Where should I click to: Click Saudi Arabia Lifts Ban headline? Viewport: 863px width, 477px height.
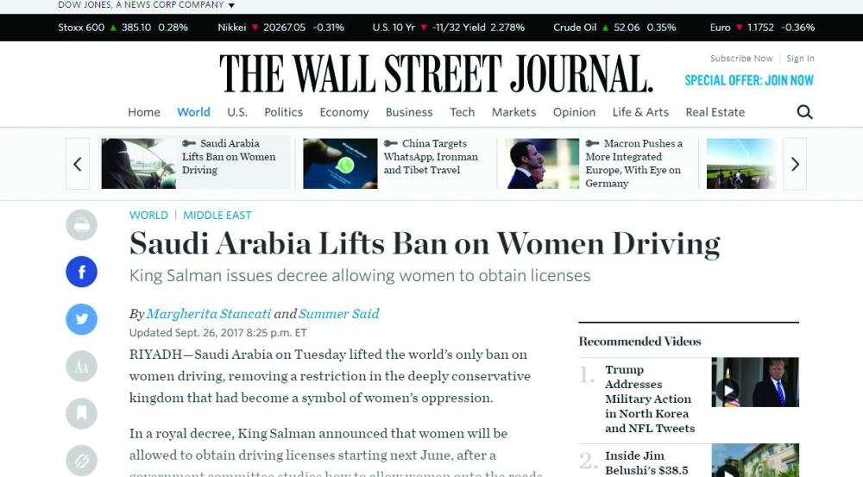(425, 244)
